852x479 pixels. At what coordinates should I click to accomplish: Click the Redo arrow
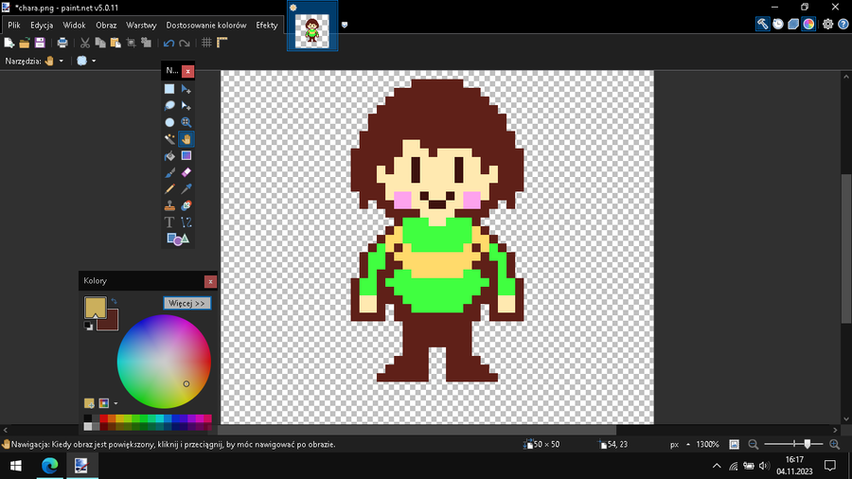click(185, 43)
